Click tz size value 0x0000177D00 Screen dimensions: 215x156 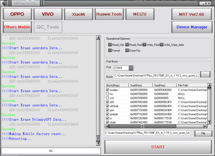[163, 118]
